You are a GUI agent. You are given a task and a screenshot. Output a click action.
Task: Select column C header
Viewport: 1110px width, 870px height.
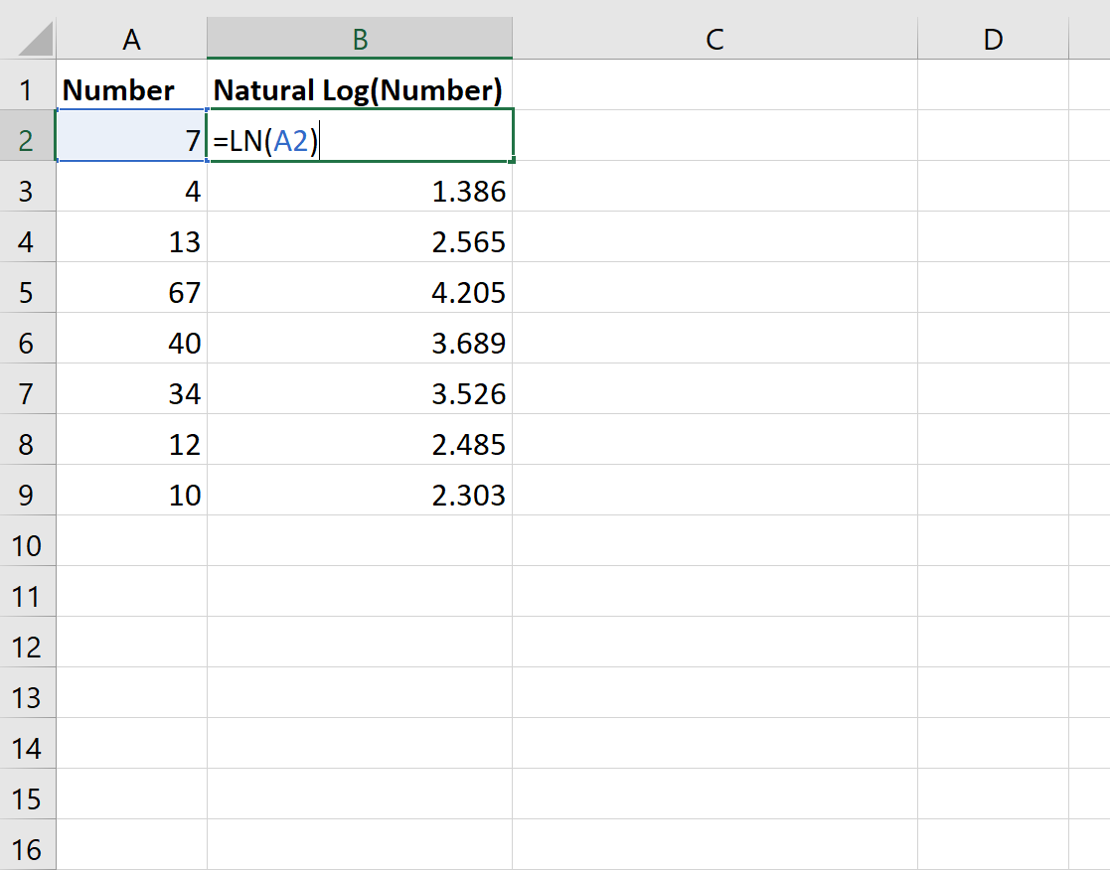pyautogui.click(x=714, y=39)
